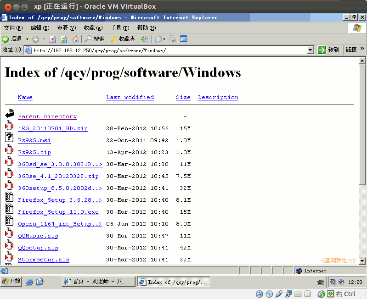The image size is (367, 299).
Task: Open the Tools (工具) menu
Action: pos(120,28)
